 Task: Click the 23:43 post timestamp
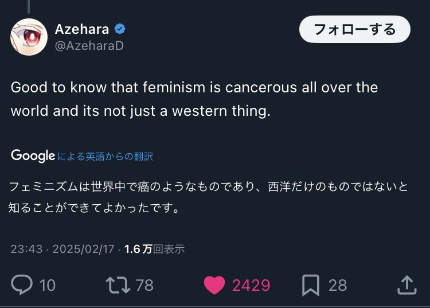click(x=26, y=249)
